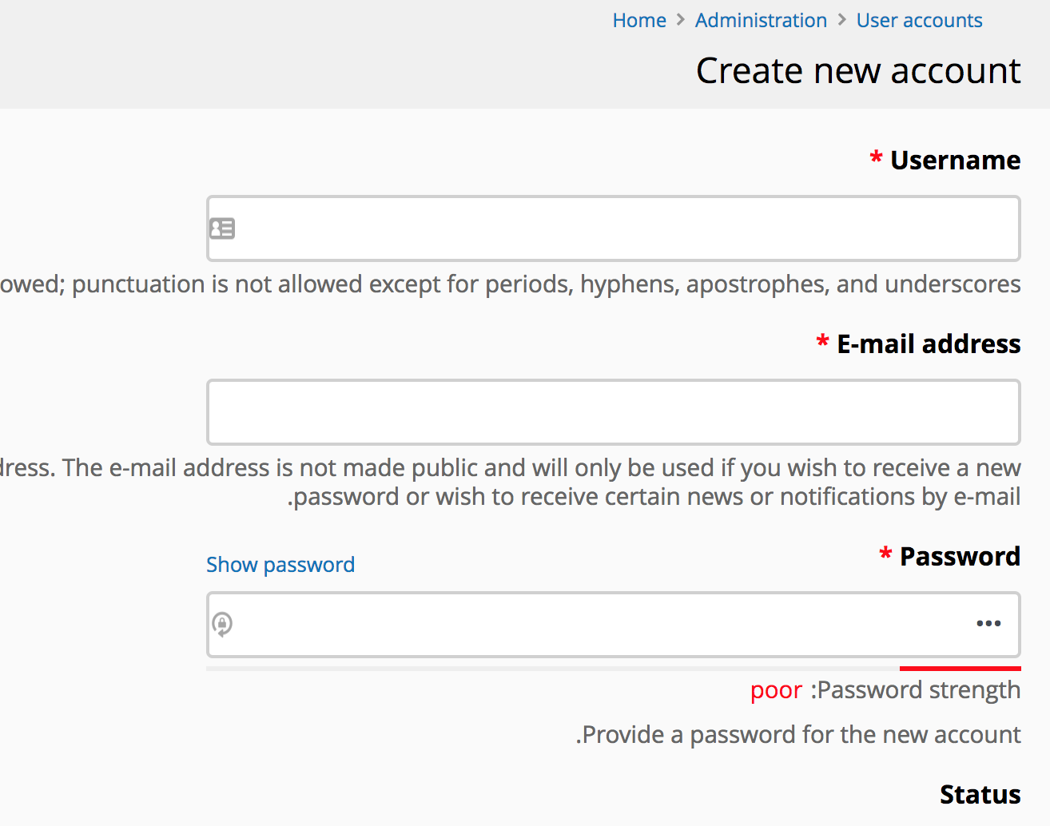Click the Status section label
The image size is (1050, 826).
point(980,794)
